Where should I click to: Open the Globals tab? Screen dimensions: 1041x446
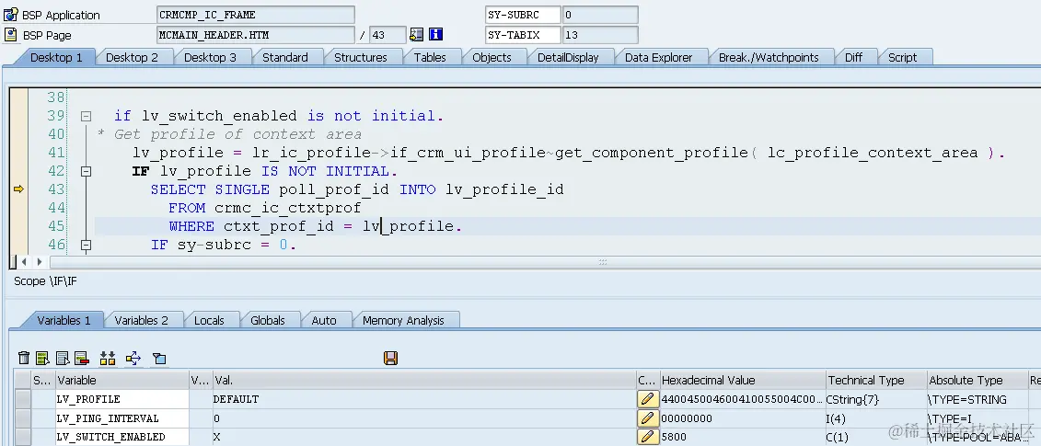click(x=268, y=320)
